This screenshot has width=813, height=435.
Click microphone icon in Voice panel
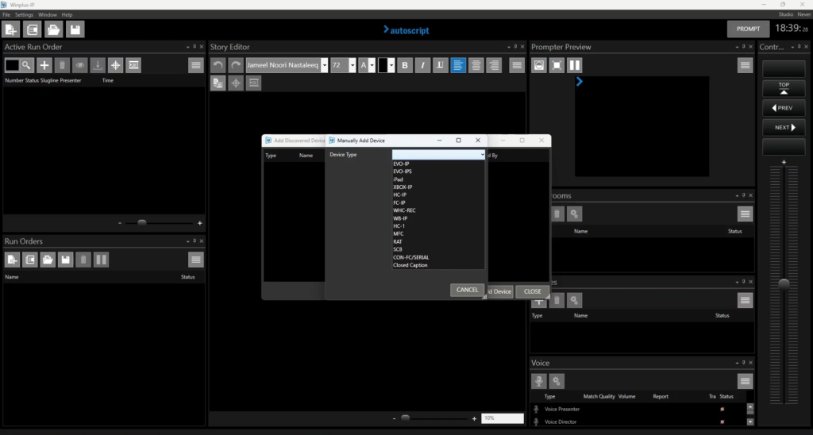(x=539, y=381)
